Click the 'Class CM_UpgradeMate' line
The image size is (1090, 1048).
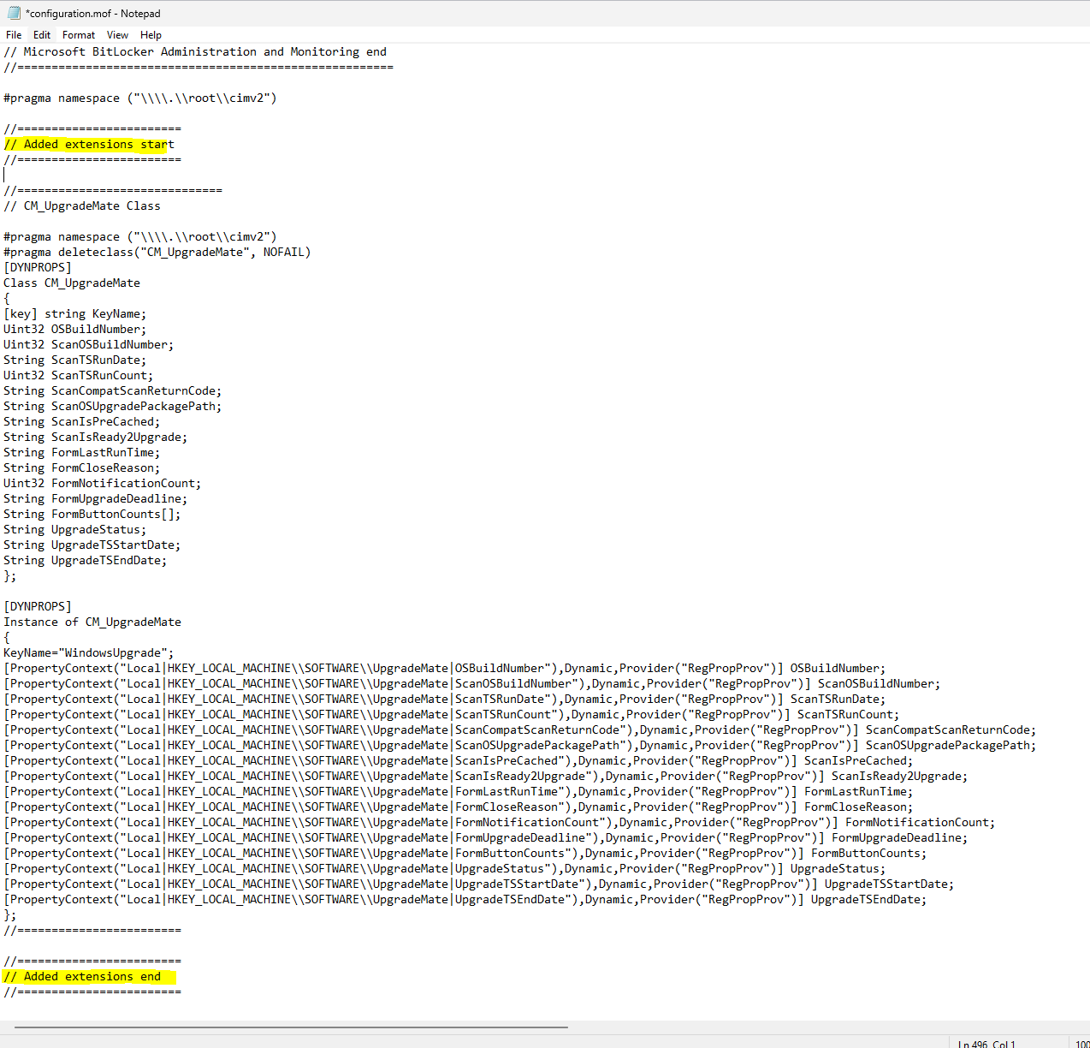[72, 283]
